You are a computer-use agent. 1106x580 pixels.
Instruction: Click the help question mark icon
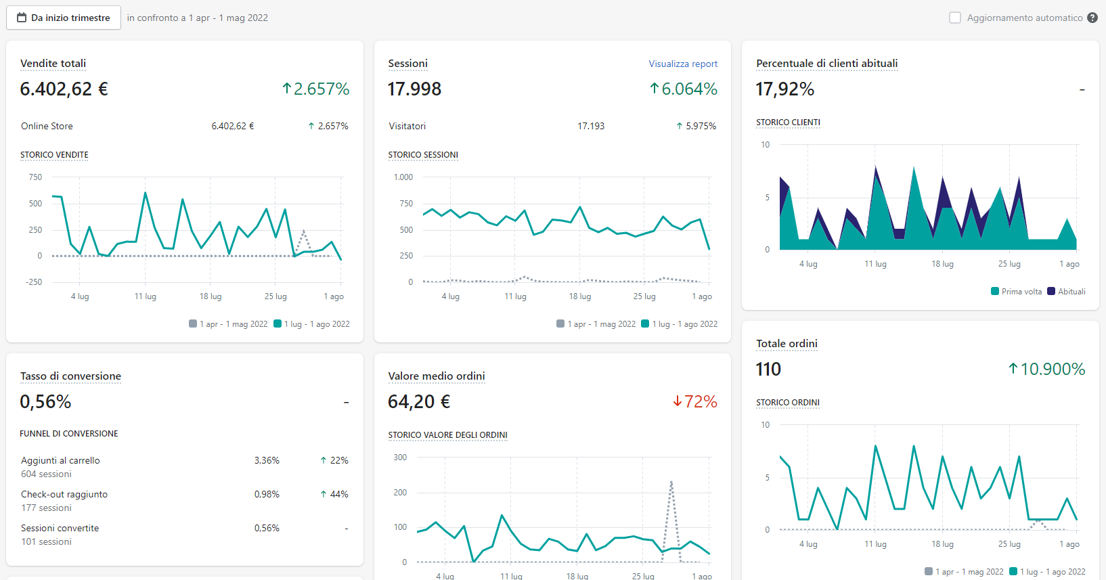click(1092, 18)
